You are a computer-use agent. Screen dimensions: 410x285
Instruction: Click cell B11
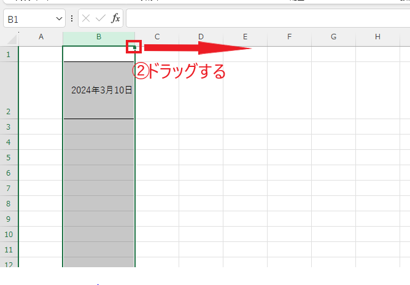point(99,249)
